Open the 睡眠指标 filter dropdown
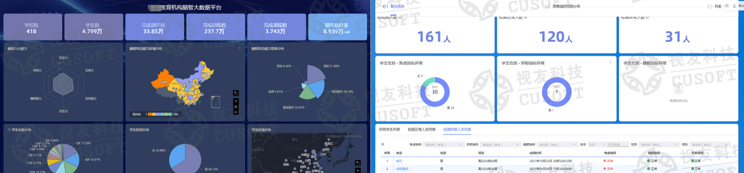Image resolution: width=744 pixels, height=173 pixels. pos(557,145)
